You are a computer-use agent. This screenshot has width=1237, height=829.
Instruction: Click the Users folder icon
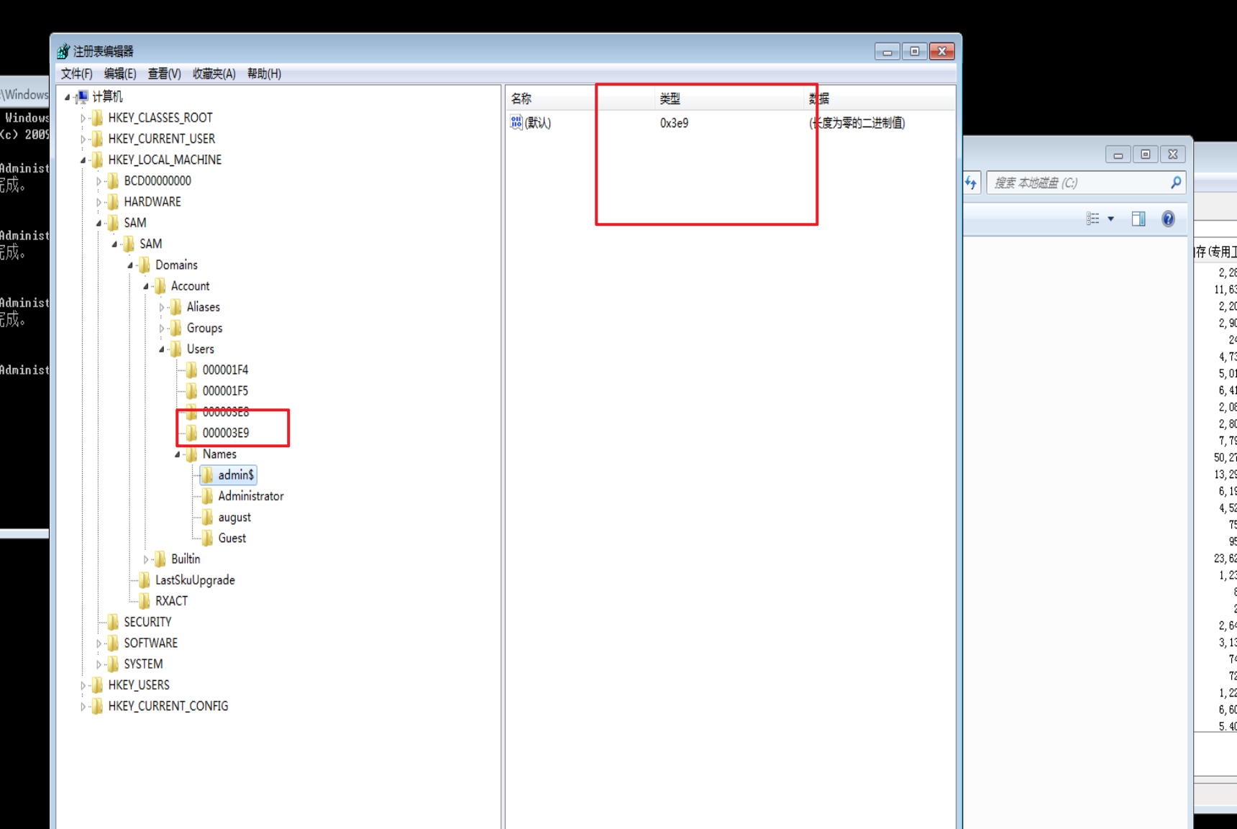coord(176,349)
